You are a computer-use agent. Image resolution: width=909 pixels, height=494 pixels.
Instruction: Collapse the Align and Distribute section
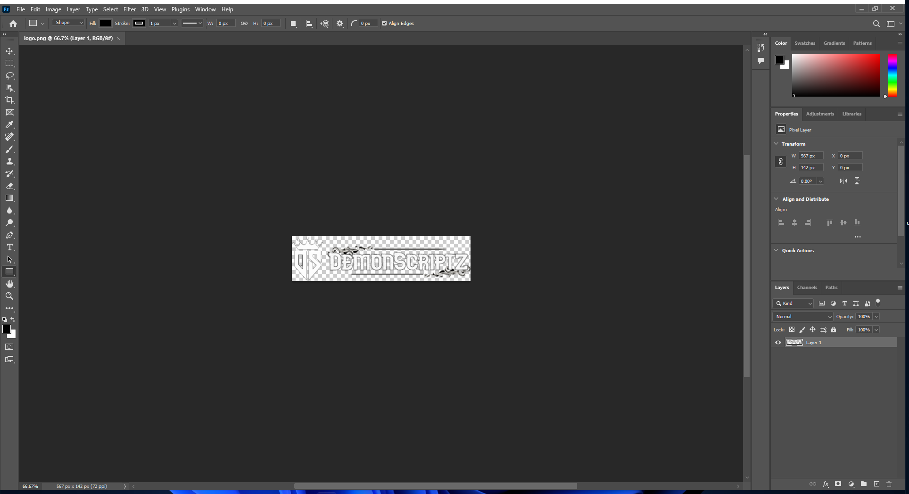click(x=777, y=199)
